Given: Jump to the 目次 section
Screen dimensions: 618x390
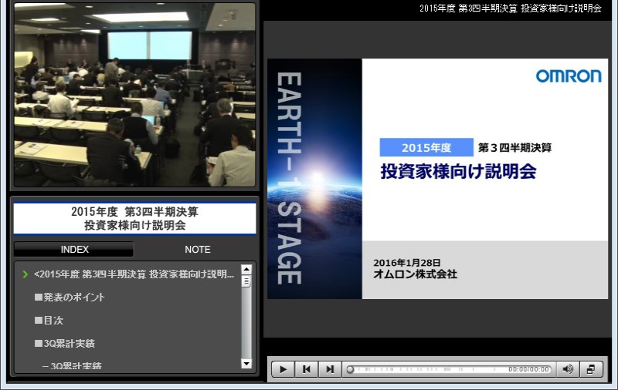Looking at the screenshot, I should tap(49, 321).
